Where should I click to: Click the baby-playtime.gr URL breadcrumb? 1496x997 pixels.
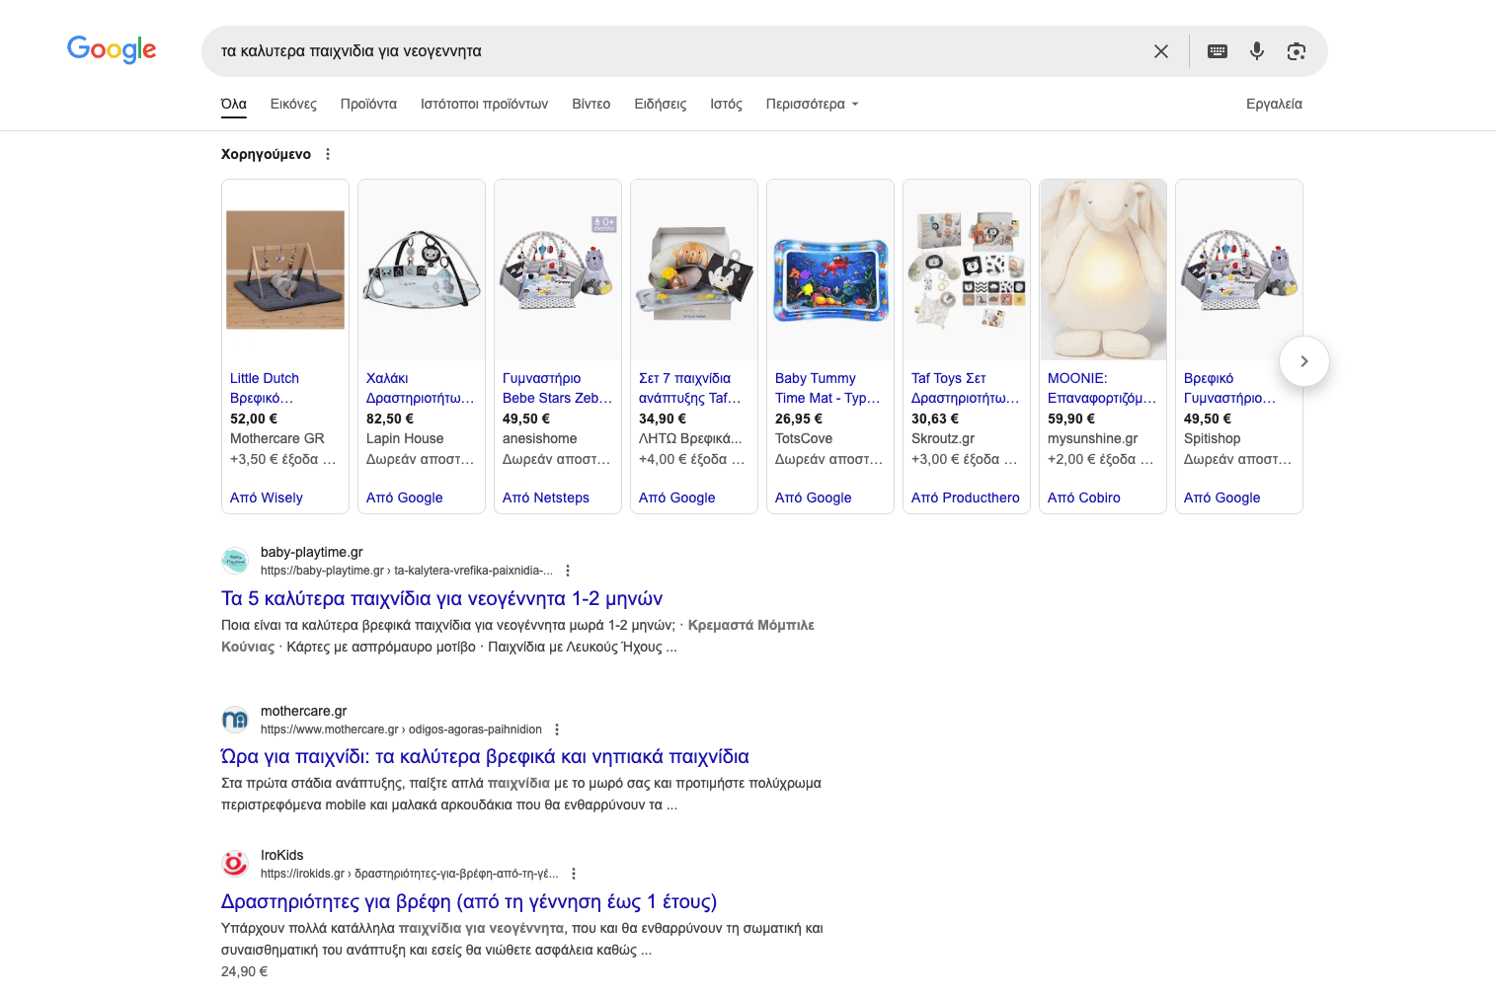[407, 571]
